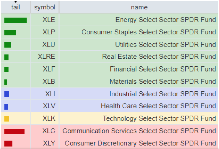Select Consumer Staples Select Sector SPDR Fund
This screenshot has height=149, width=219.
pos(148,32)
